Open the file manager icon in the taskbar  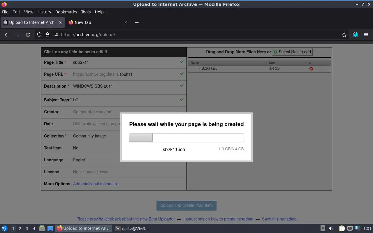pos(42,229)
